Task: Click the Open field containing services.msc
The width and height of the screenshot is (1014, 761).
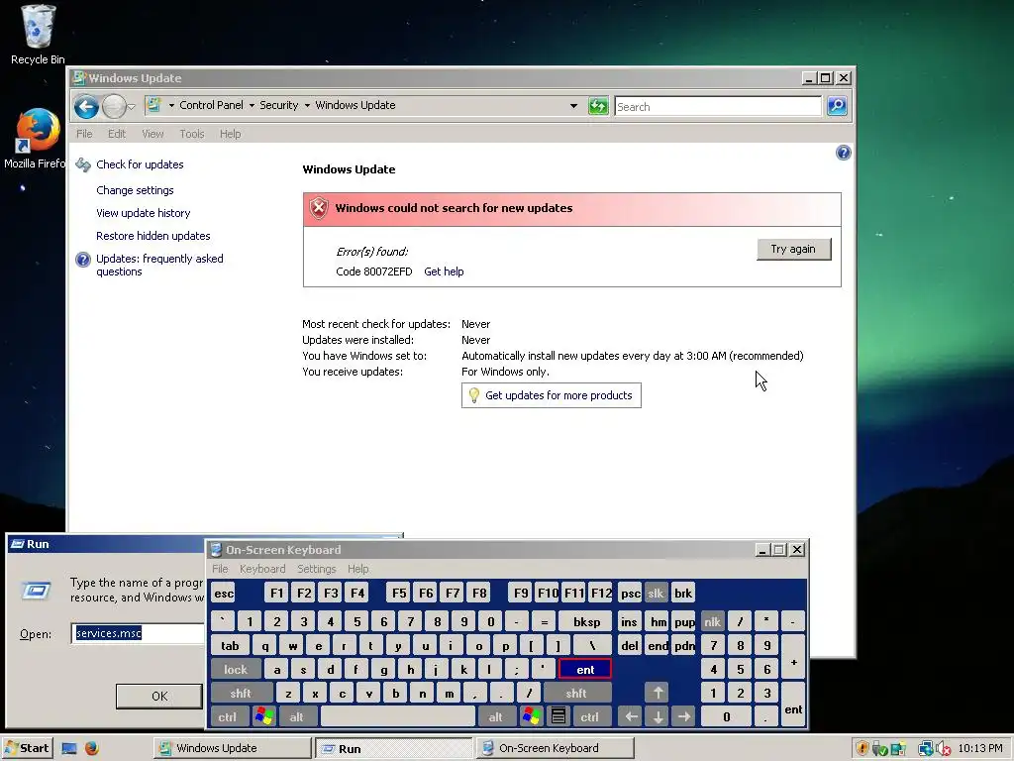Action: pyautogui.click(x=139, y=633)
